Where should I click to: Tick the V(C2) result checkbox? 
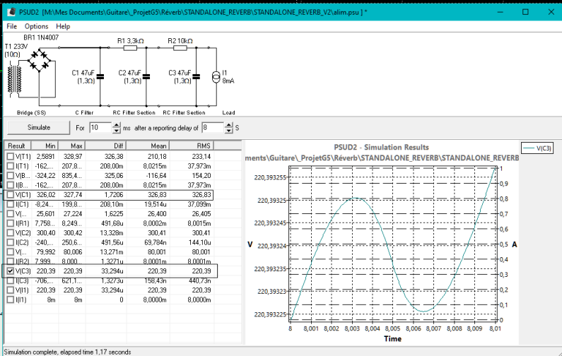coord(10,232)
